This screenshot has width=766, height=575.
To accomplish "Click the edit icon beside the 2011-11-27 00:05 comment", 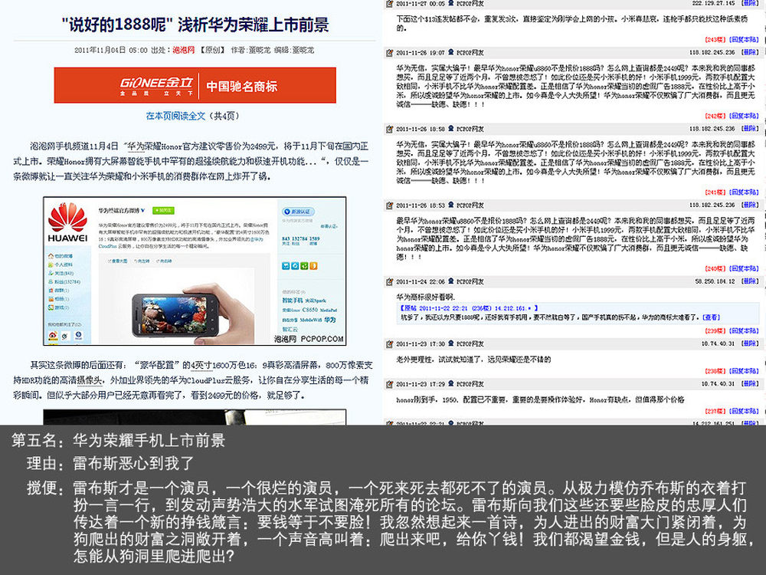I will click(x=389, y=3).
